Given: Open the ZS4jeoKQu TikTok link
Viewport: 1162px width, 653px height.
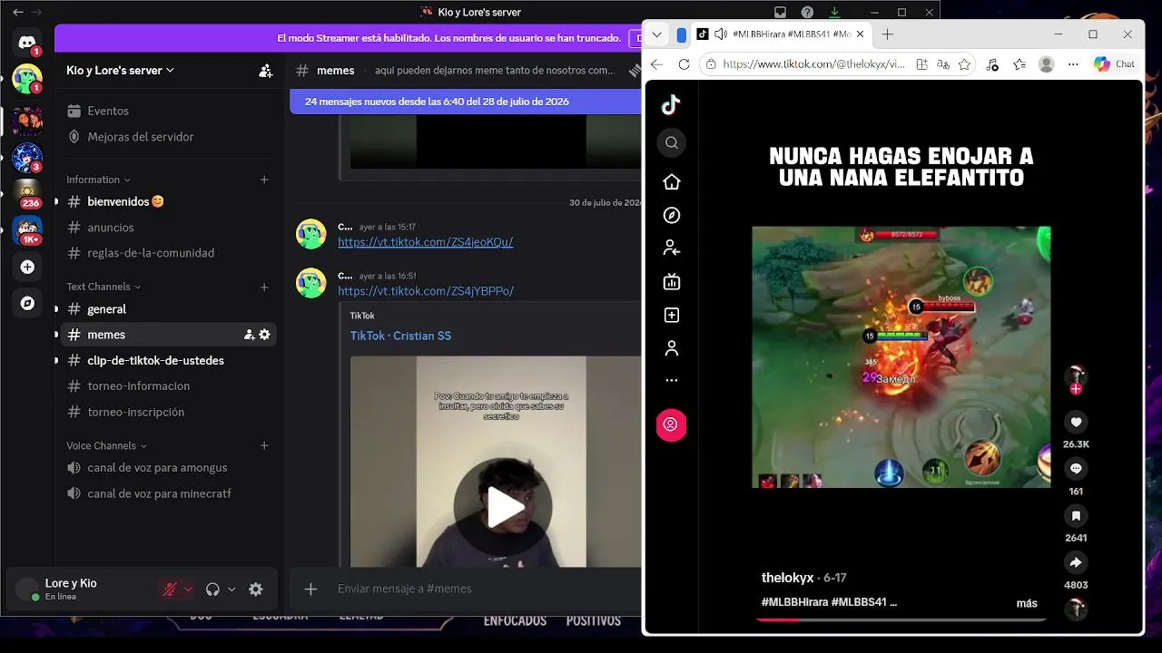Looking at the screenshot, I should [x=426, y=242].
